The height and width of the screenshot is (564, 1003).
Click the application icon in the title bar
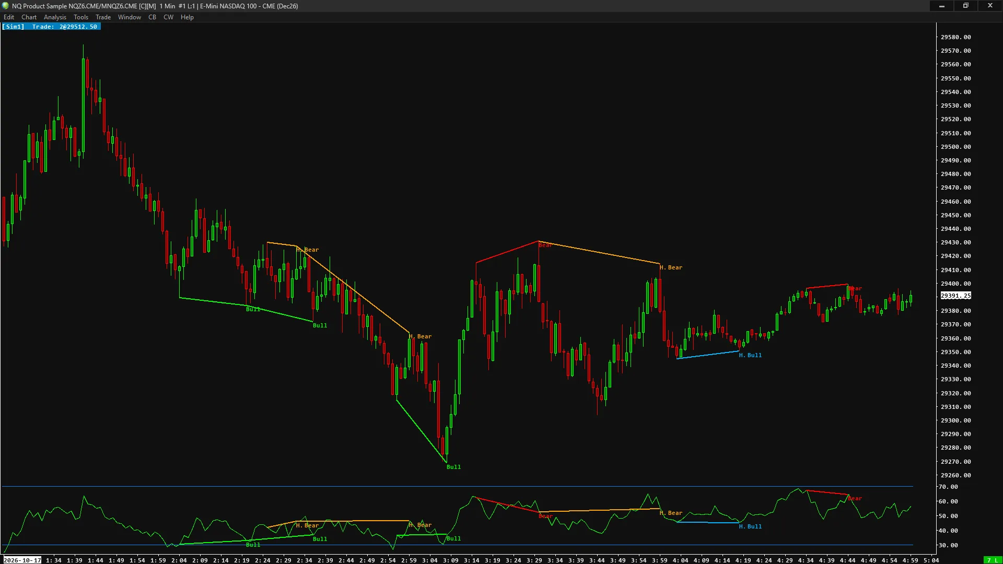click(x=6, y=6)
